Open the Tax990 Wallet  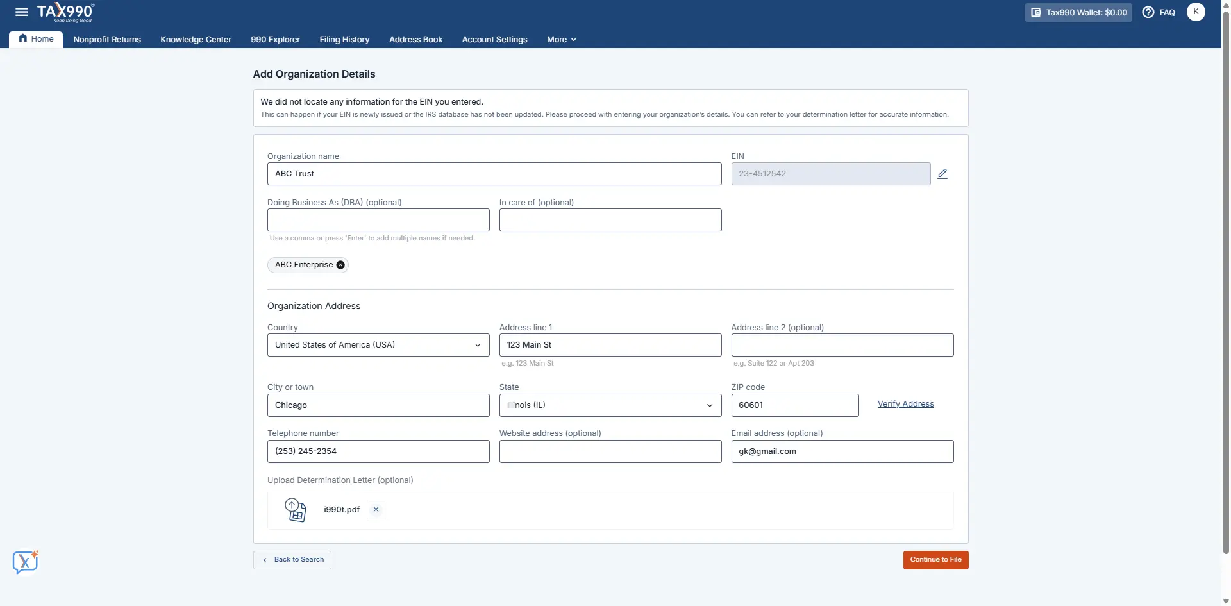[1078, 12]
